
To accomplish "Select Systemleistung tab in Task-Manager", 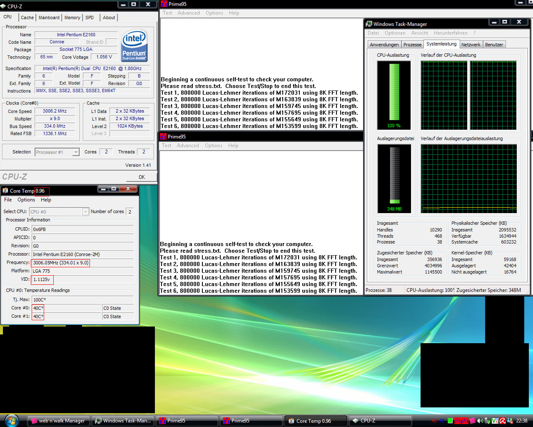I will pos(441,44).
